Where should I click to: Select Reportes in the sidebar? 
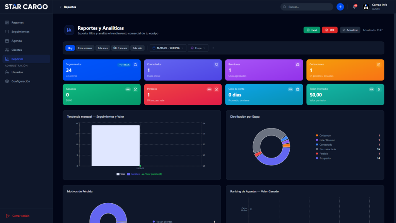point(26,59)
